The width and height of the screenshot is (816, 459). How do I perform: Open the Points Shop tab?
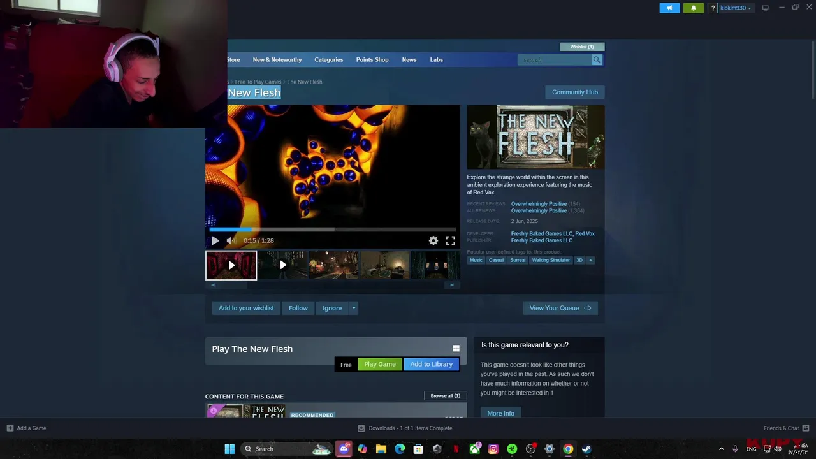click(x=372, y=60)
